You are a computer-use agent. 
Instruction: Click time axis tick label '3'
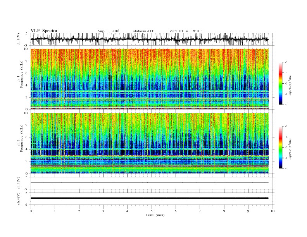pyautogui.click(x=103, y=211)
